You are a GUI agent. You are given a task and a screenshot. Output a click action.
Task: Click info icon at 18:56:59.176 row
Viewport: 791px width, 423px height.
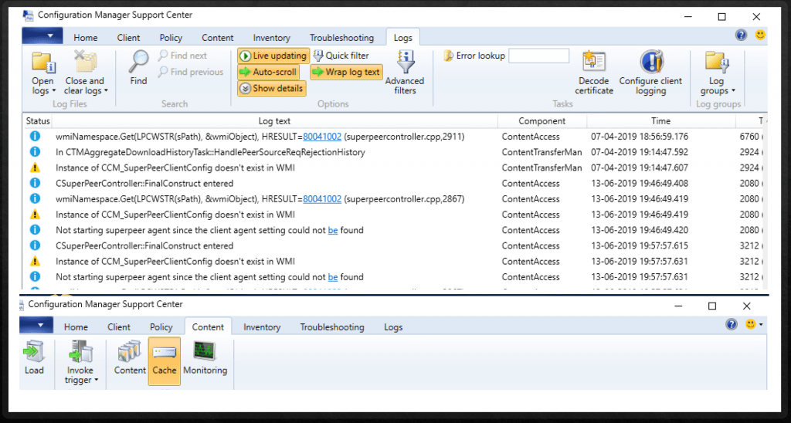(34, 136)
